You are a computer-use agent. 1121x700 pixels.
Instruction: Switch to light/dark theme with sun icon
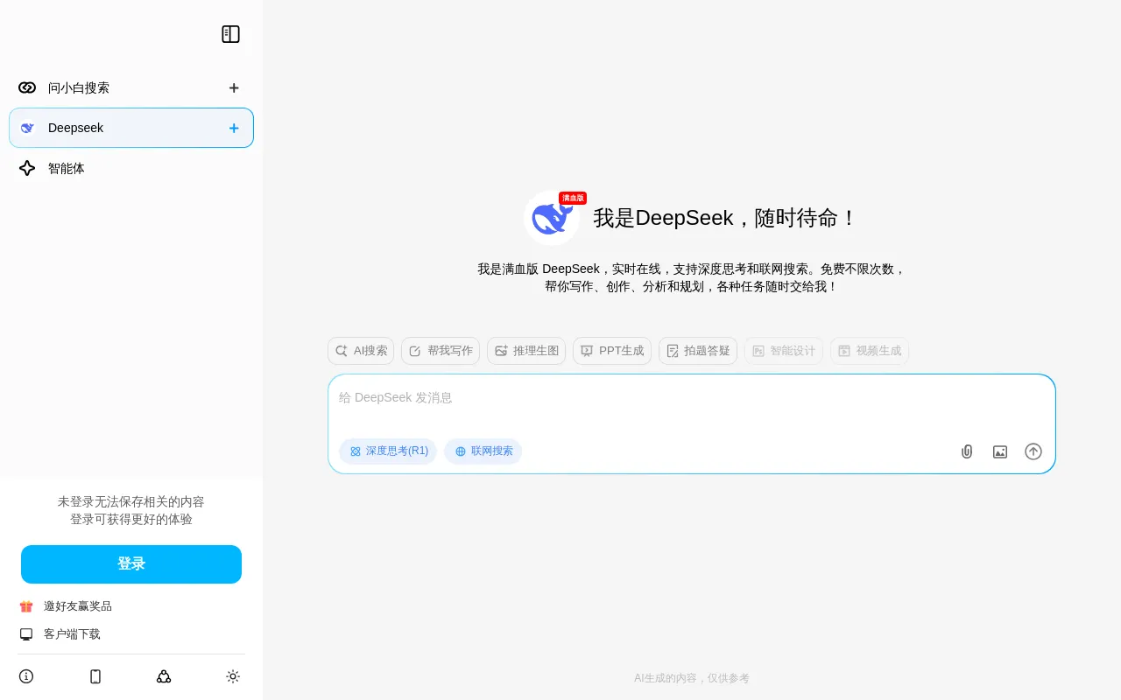coord(233,676)
